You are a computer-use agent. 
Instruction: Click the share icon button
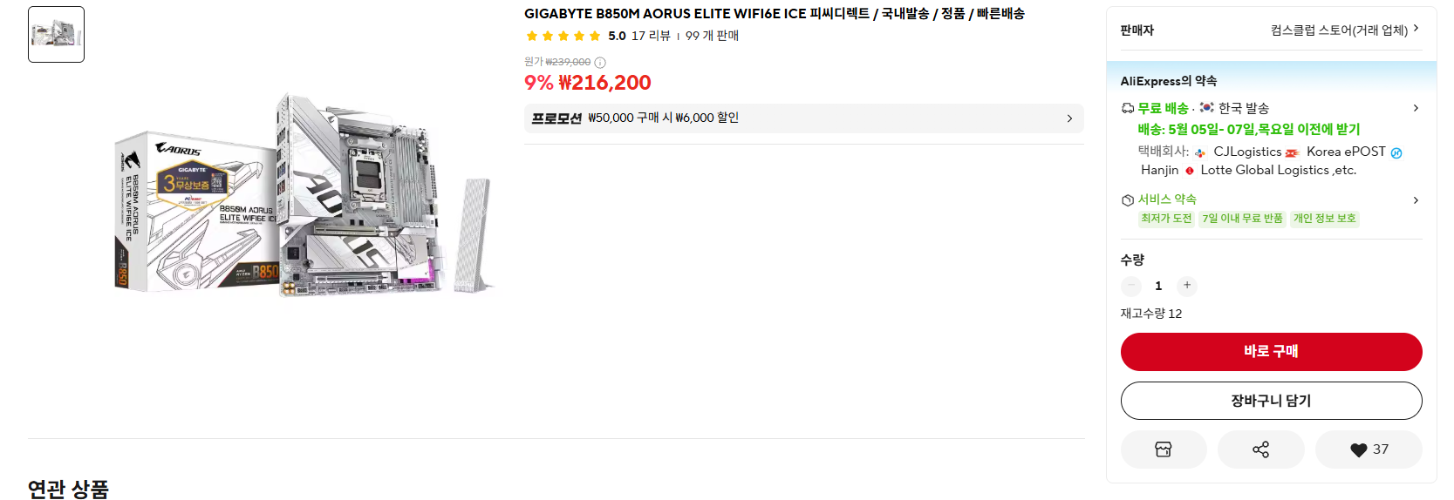pyautogui.click(x=1260, y=449)
